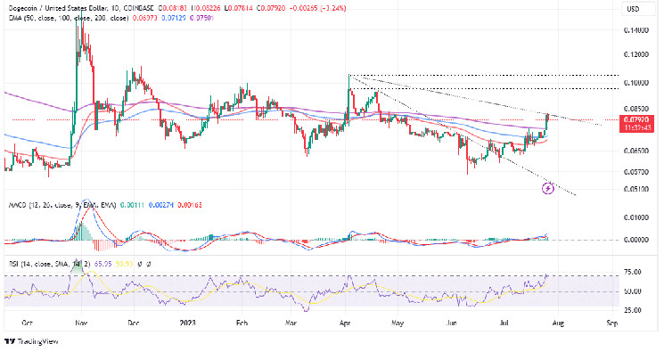This screenshot has width=664, height=352.
Task: Select the EMA indicator legend
Action: tap(69, 18)
